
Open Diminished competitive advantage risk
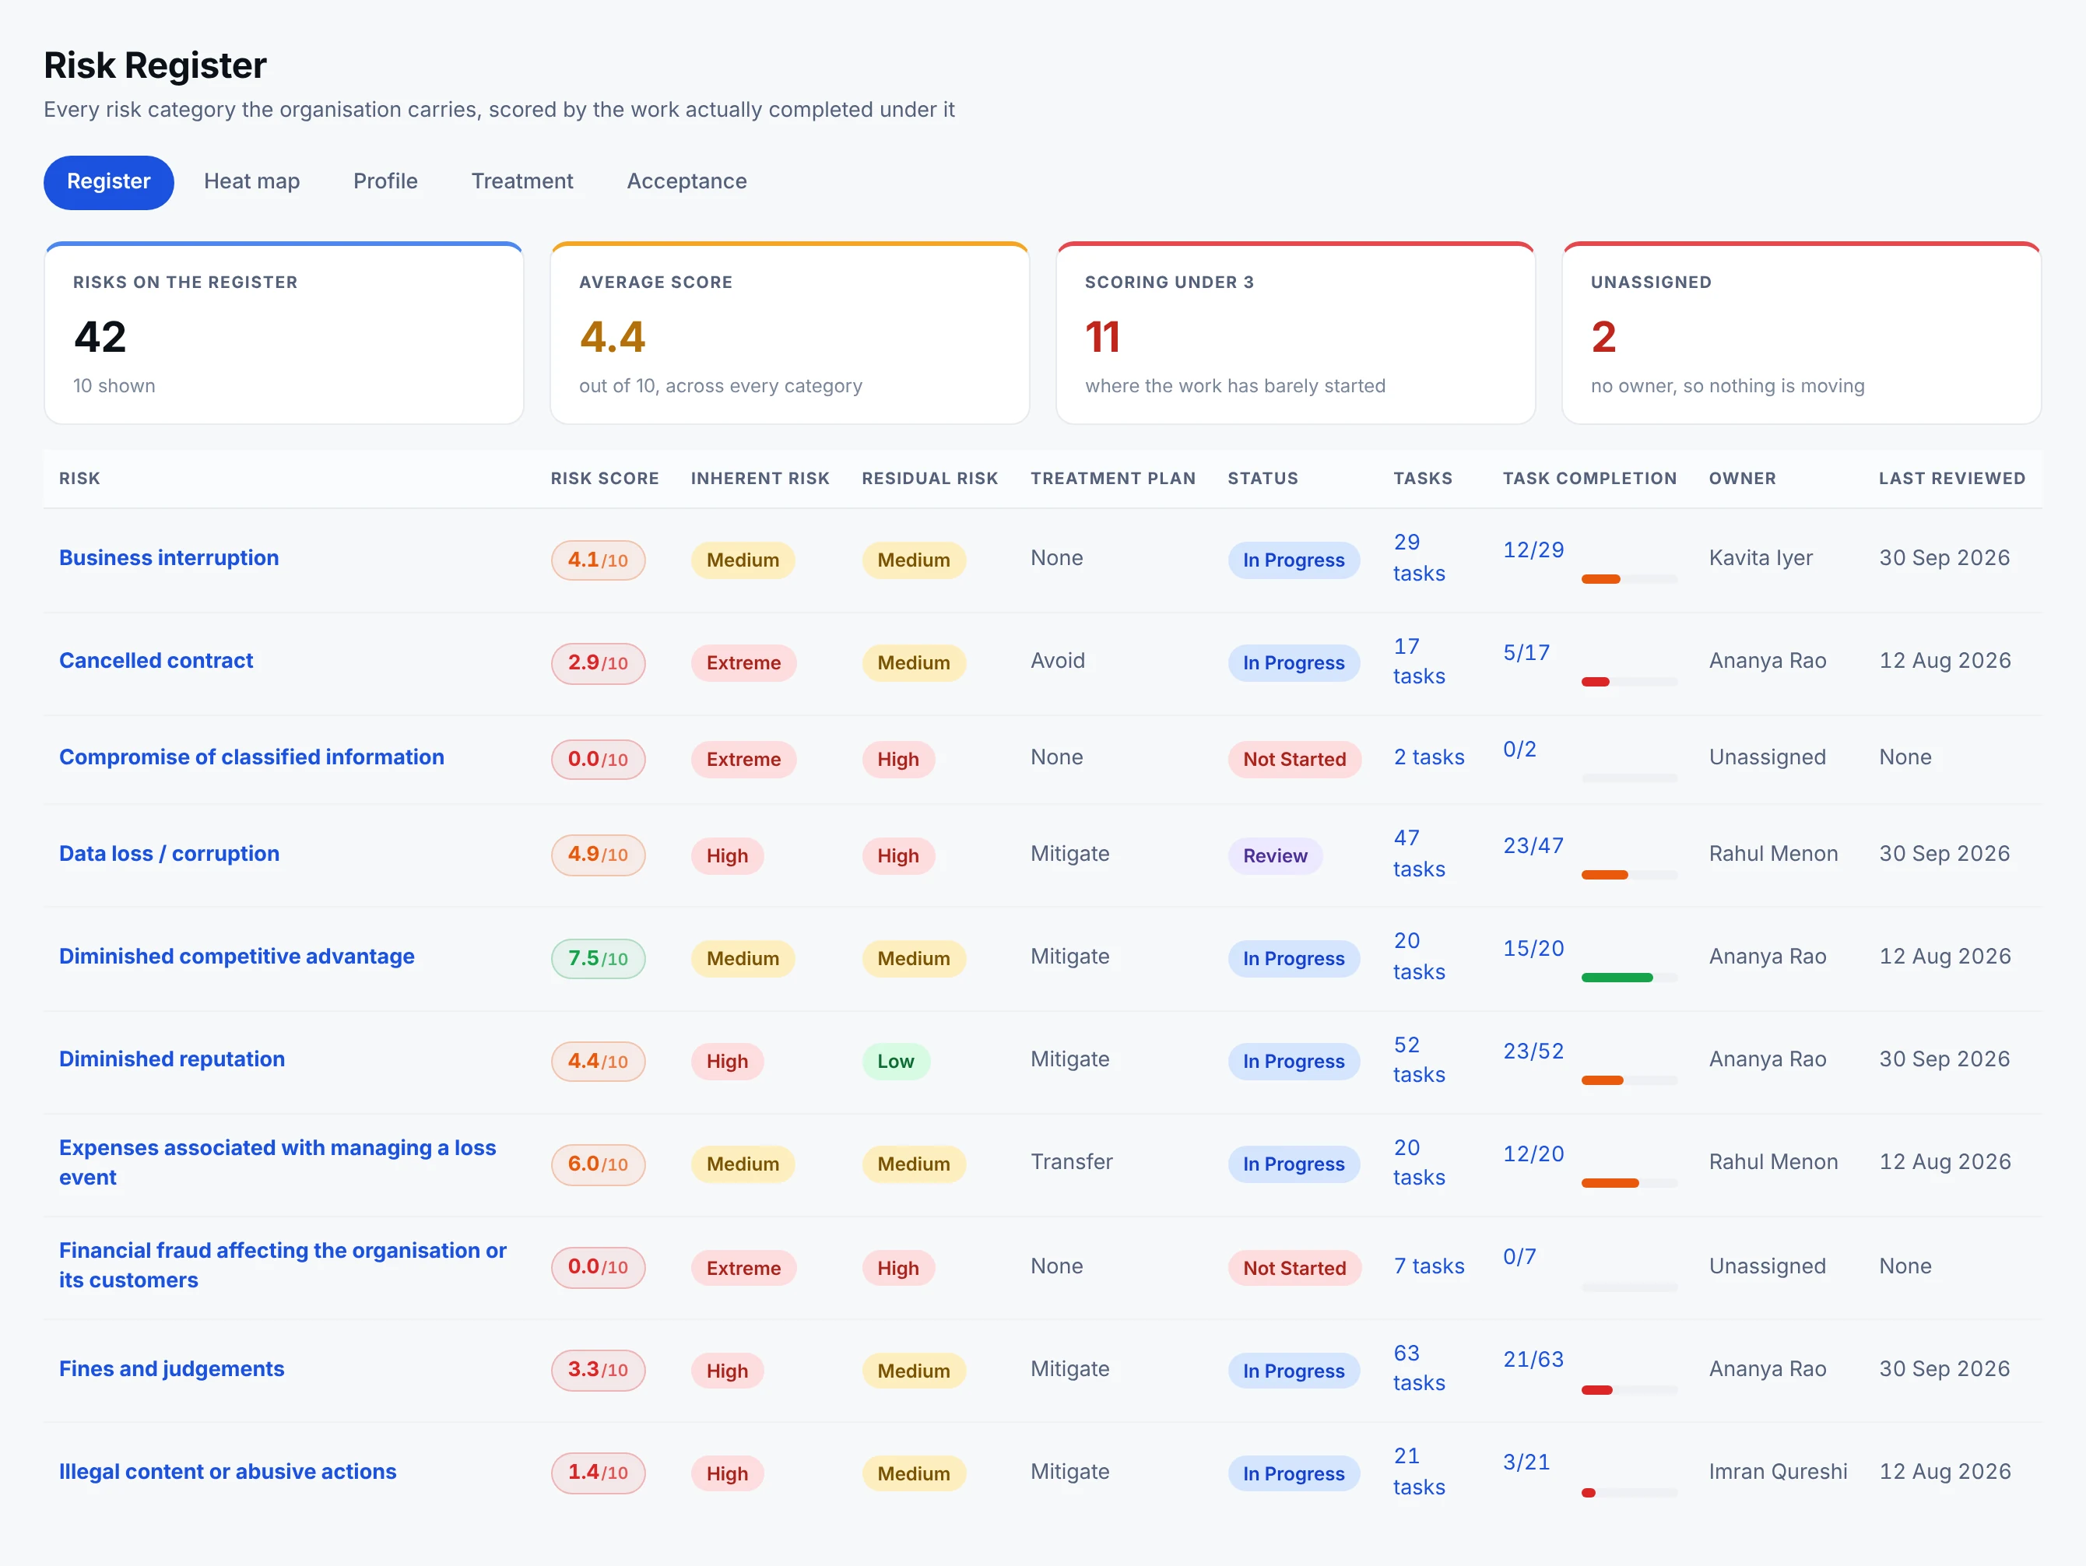237,956
